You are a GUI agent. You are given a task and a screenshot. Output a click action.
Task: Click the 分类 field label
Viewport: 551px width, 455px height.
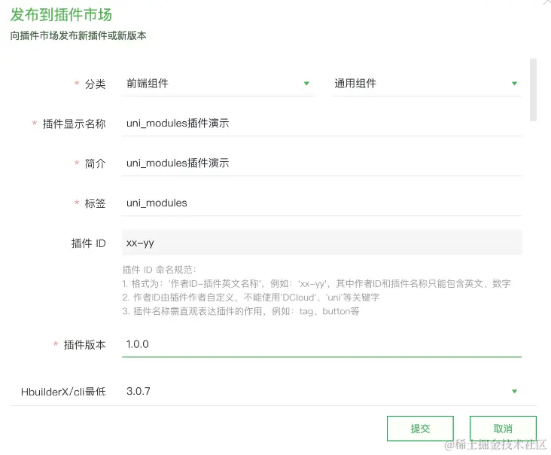coord(95,84)
